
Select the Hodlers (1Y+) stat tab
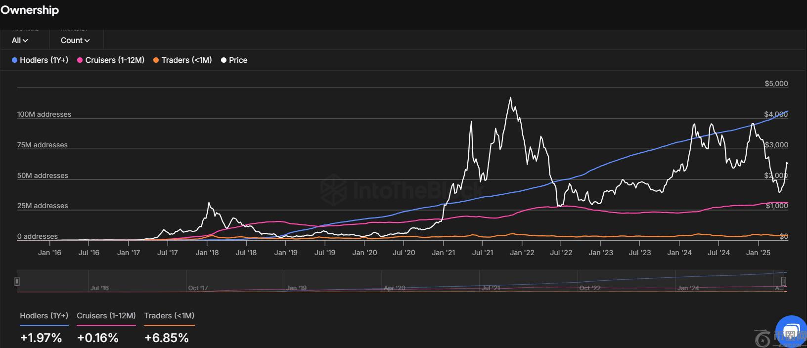click(x=44, y=316)
